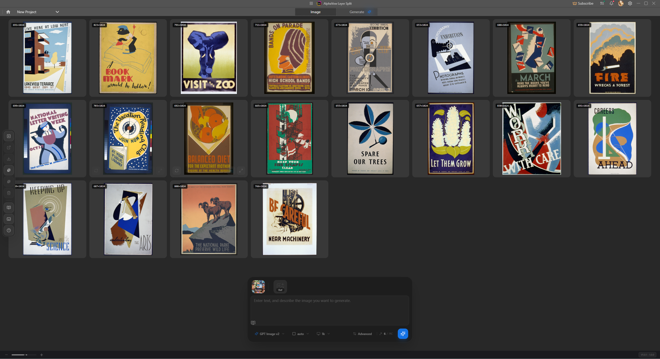Select the Fire Wrecks a Forest poster
This screenshot has width=660, height=359.
pyautogui.click(x=612, y=58)
